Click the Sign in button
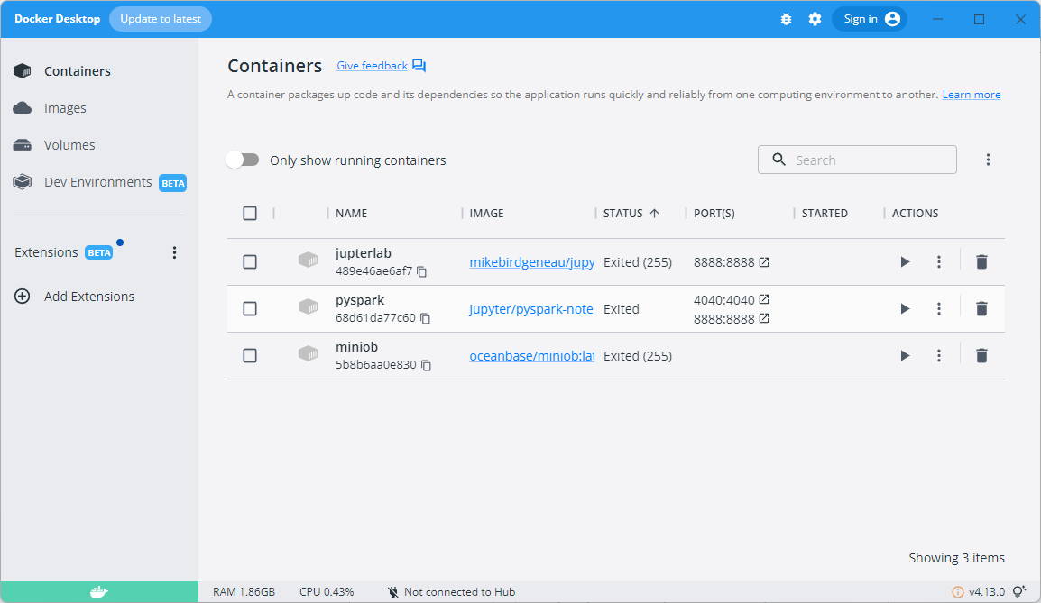1041x603 pixels. 870,19
